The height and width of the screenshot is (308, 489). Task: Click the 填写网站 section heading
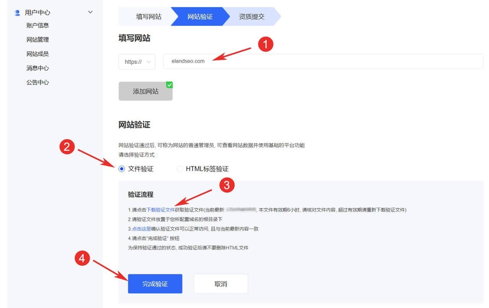coord(134,38)
